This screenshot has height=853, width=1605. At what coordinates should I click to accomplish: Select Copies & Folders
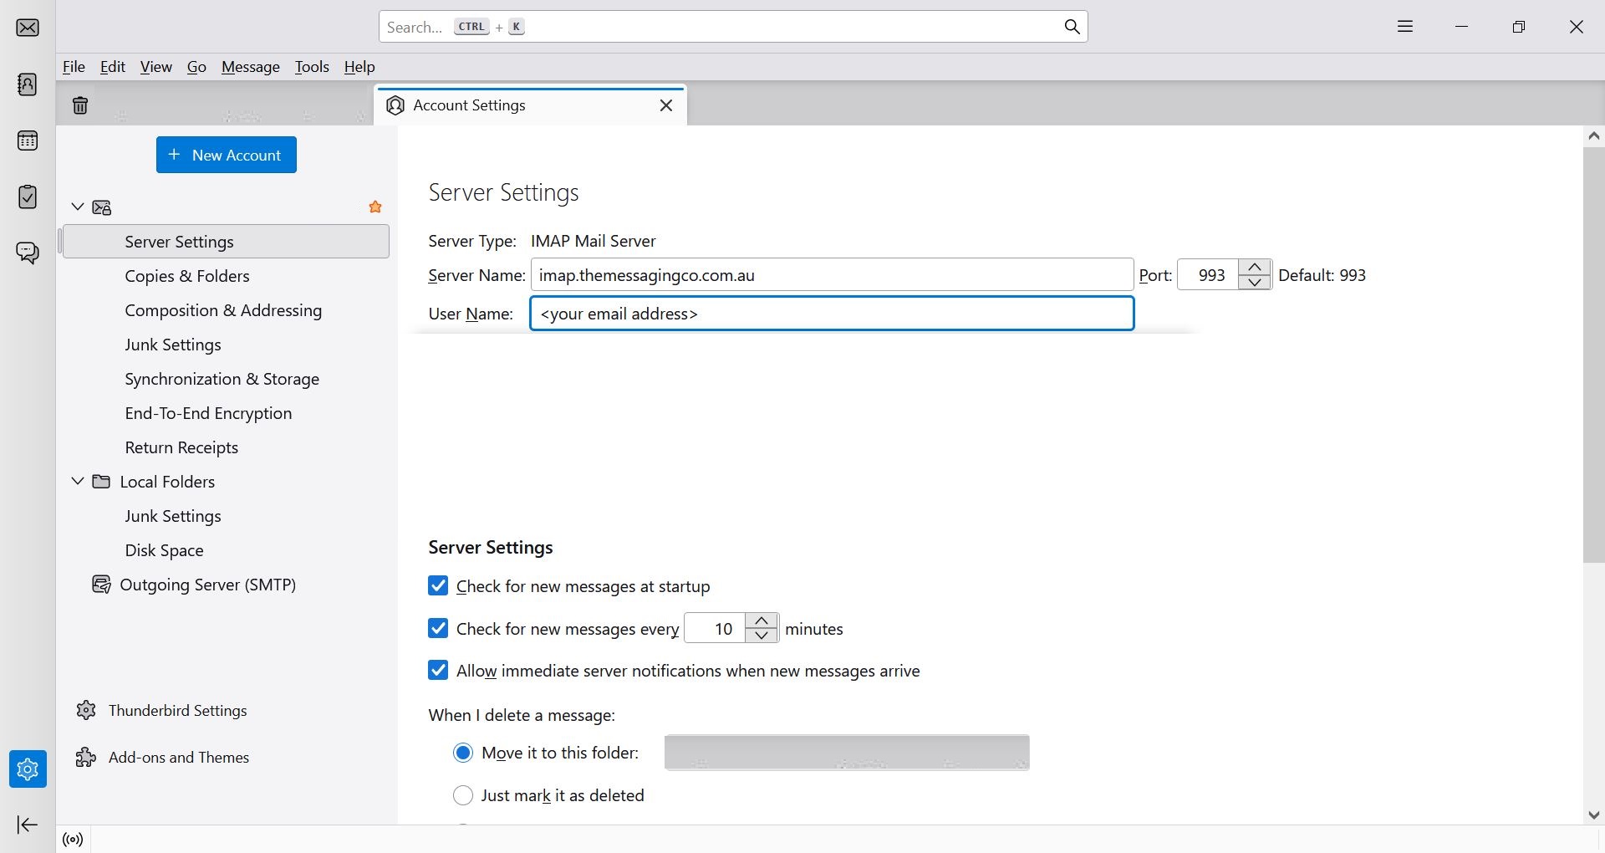[227, 276]
